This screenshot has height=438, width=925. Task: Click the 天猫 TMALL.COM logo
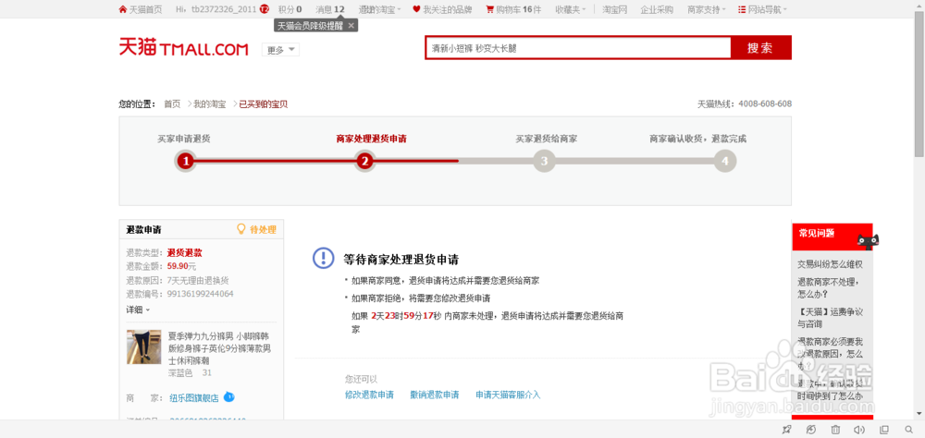pyautogui.click(x=183, y=48)
